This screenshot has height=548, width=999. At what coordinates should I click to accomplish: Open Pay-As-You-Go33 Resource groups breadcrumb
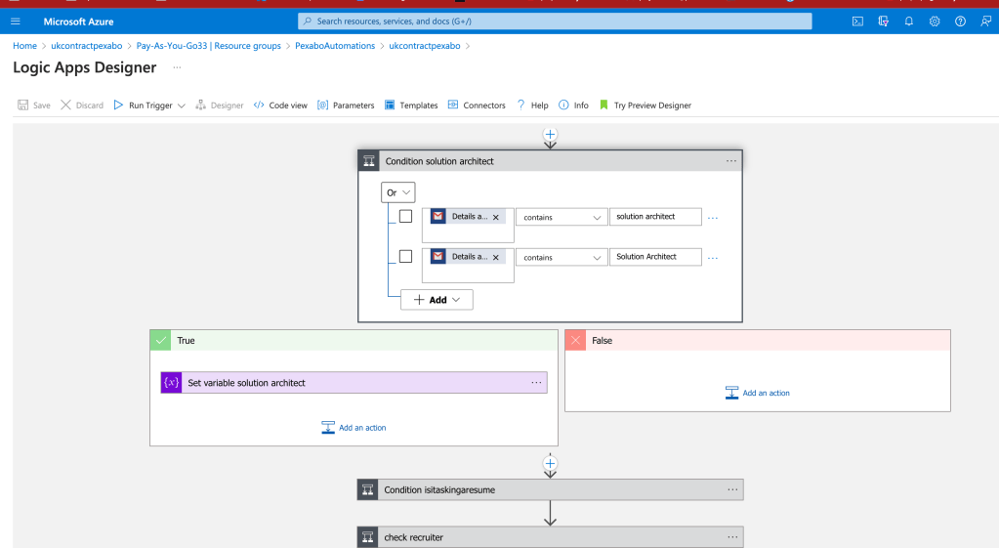[208, 46]
